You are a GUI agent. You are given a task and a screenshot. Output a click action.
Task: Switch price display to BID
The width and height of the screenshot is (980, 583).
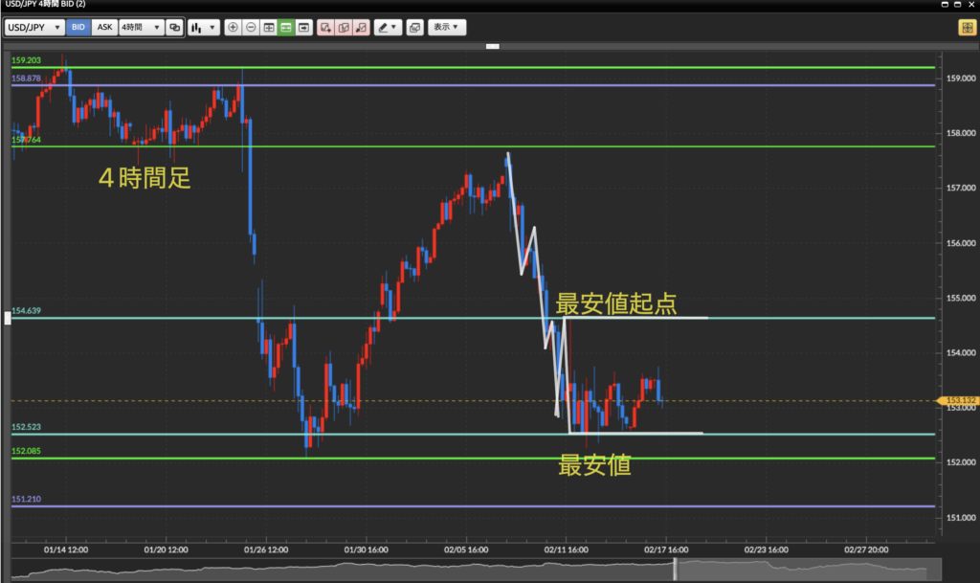point(78,28)
